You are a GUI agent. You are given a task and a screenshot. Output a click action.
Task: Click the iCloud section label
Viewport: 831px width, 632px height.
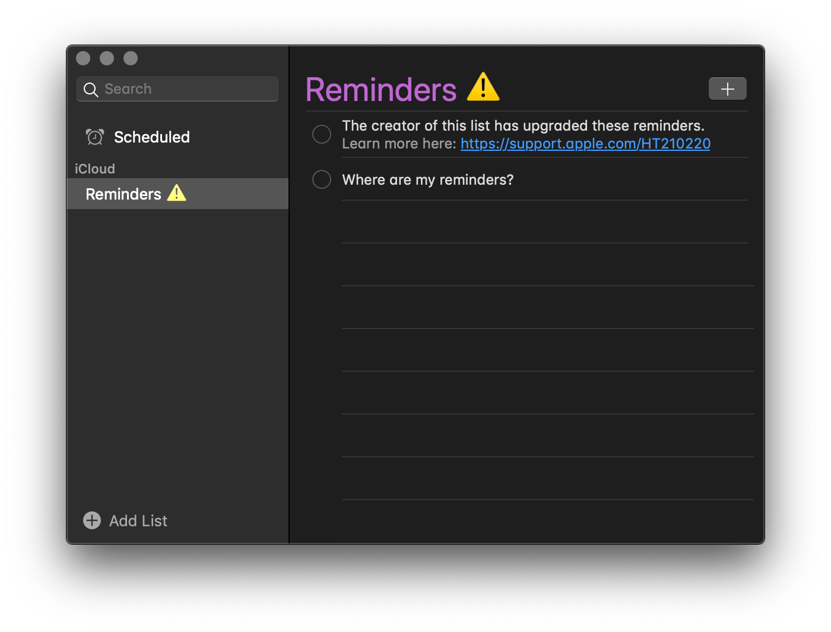click(94, 169)
